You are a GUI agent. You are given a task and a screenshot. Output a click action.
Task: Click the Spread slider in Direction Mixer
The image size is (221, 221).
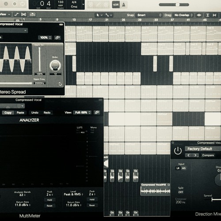pyautogui.click(x=216, y=200)
